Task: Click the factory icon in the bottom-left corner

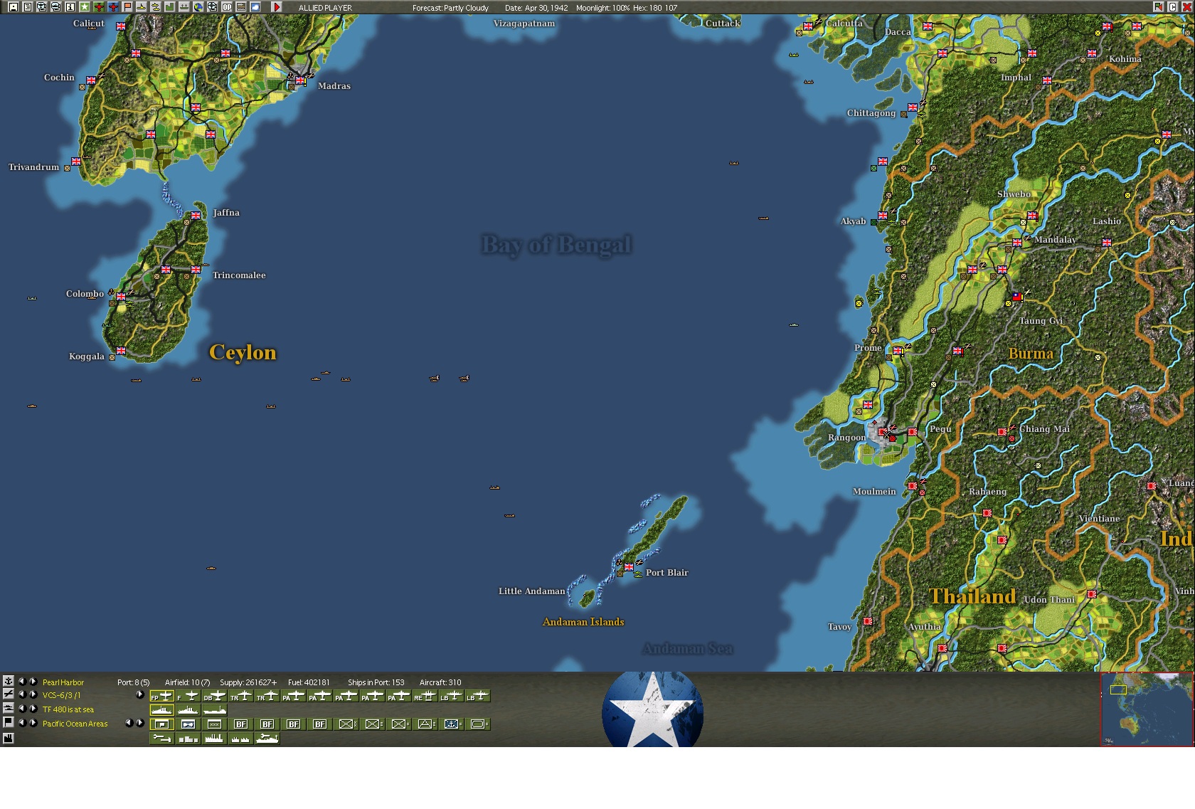Action: [9, 739]
